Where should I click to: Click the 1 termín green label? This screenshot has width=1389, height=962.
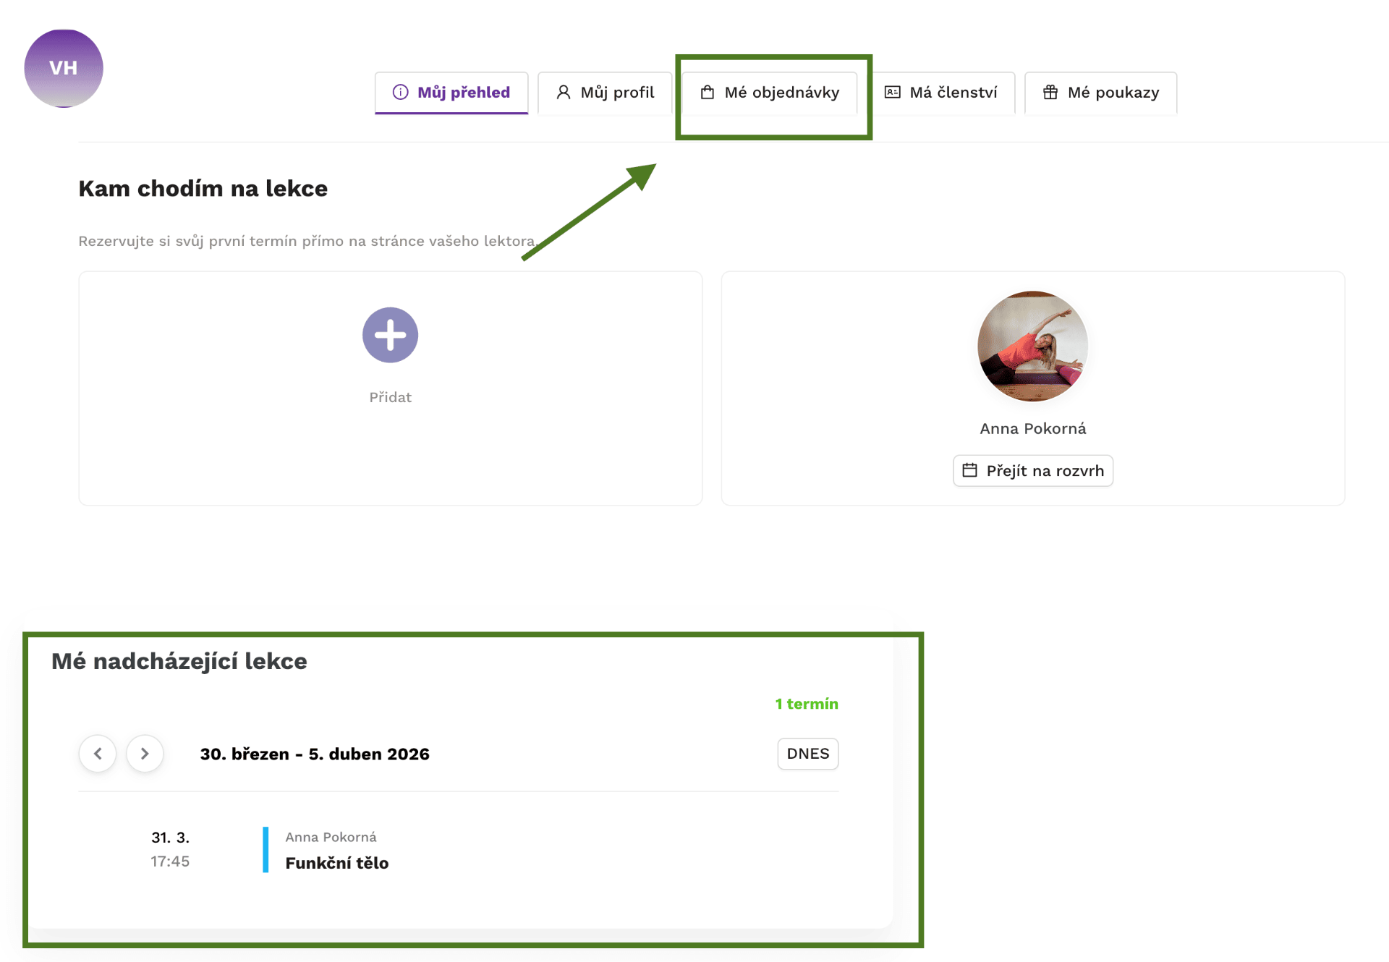(x=806, y=704)
